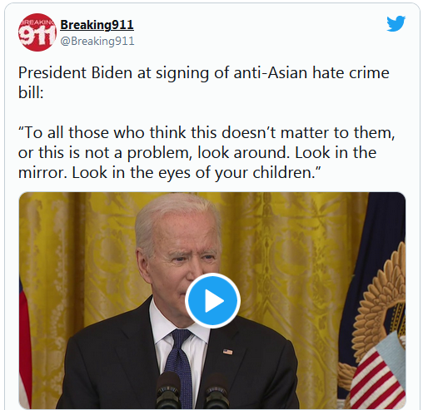This screenshot has width=433, height=410.
Task: Click the tweet's first line about signing
Action: (x=204, y=72)
